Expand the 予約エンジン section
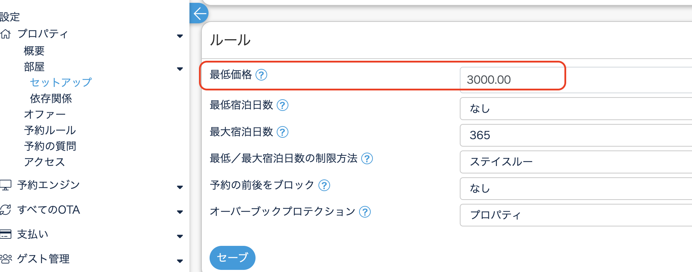Screen dimensions: 692x272 180,187
